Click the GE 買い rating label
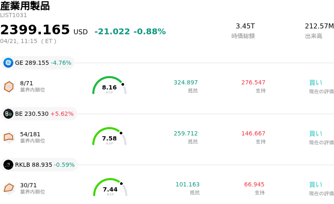The width and height of the screenshot is (334, 204). tap(316, 83)
